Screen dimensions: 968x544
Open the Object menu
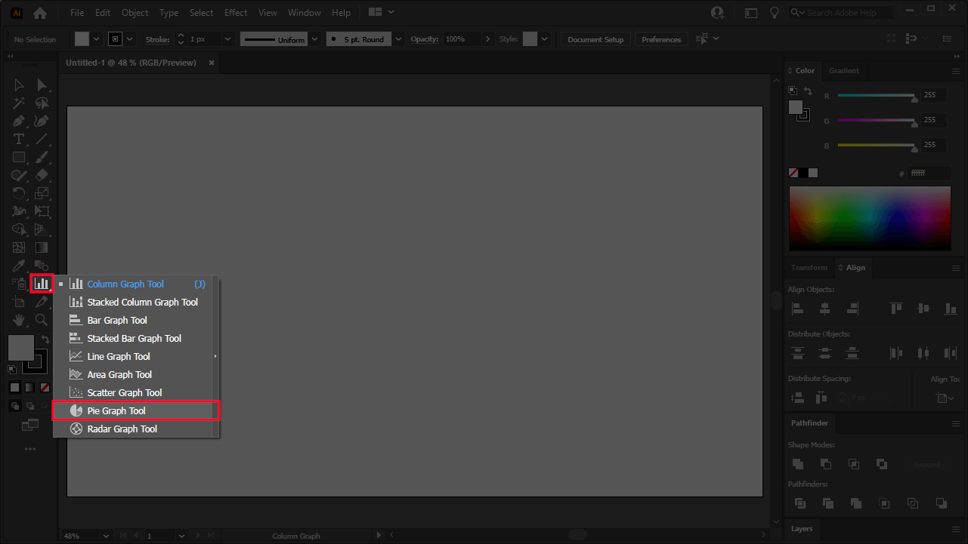135,13
